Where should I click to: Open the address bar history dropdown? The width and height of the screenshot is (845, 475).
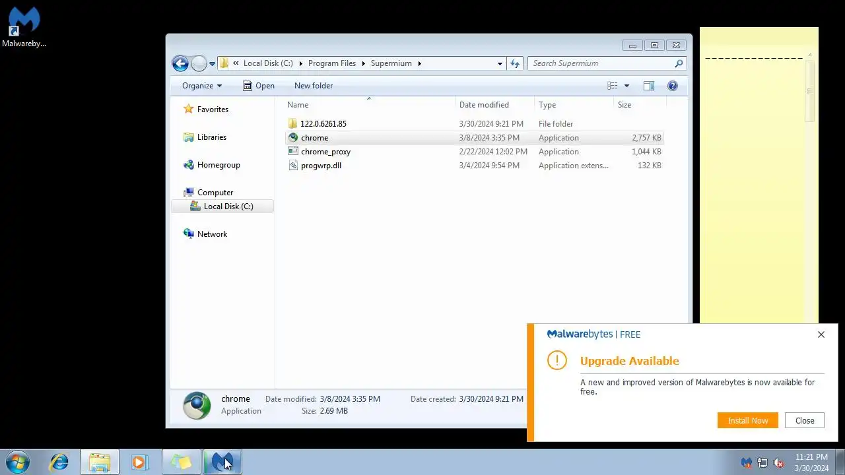[500, 63]
